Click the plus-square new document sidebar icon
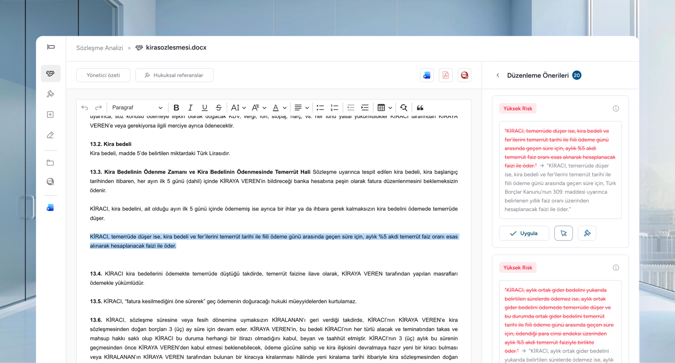Viewport: 675px width, 363px height. click(x=50, y=114)
